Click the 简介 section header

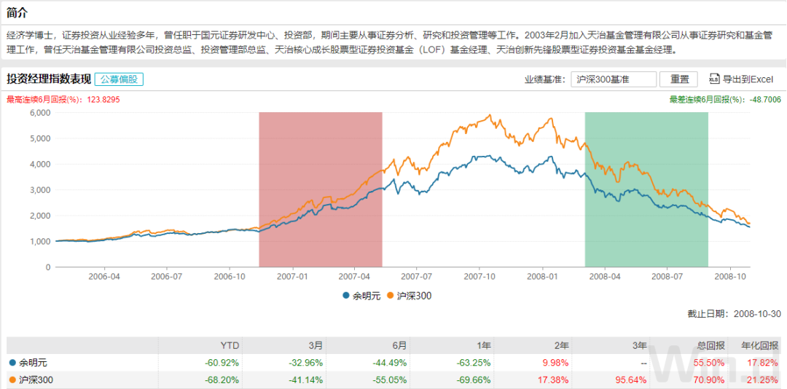point(17,13)
